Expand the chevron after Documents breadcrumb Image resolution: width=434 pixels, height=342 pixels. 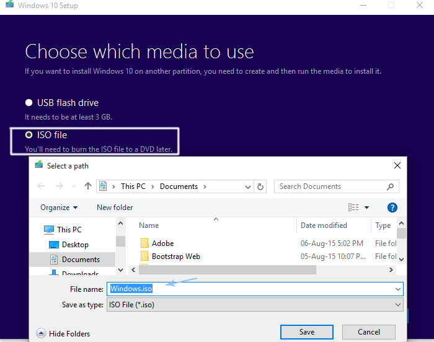205,186
